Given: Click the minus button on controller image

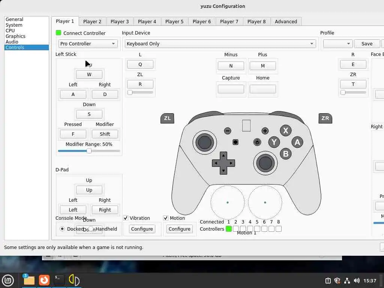Looking at the screenshot, I should 228,131.
